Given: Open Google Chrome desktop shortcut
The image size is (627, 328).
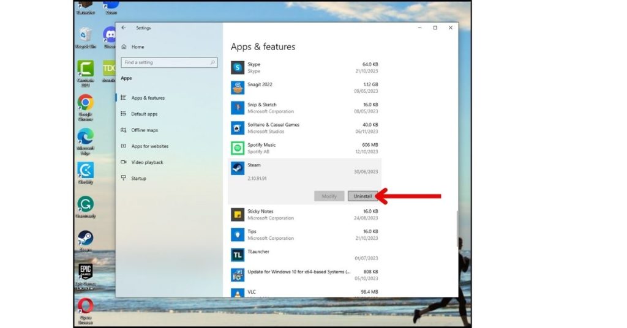Looking at the screenshot, I should click(85, 107).
